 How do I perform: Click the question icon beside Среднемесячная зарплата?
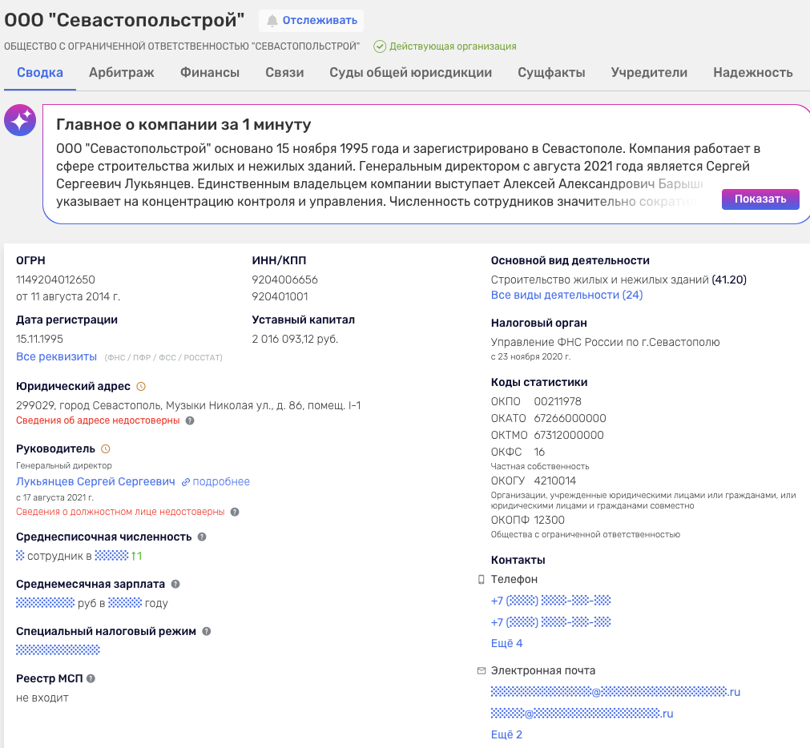175,585
